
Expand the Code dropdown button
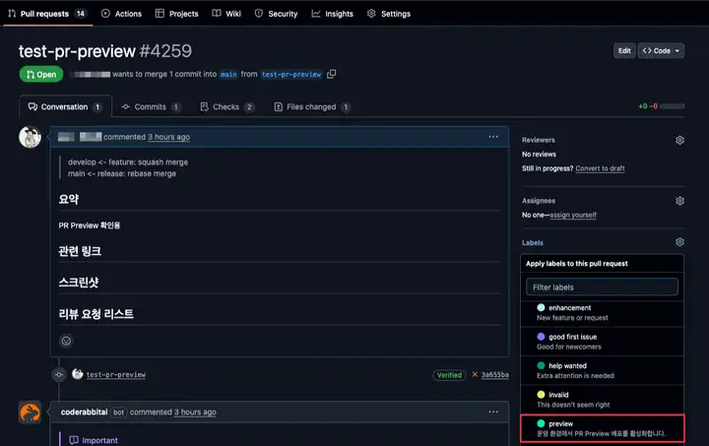[x=661, y=50]
